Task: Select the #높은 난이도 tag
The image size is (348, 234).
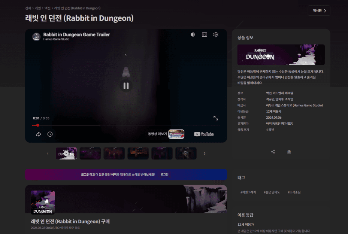Action: [272, 192]
